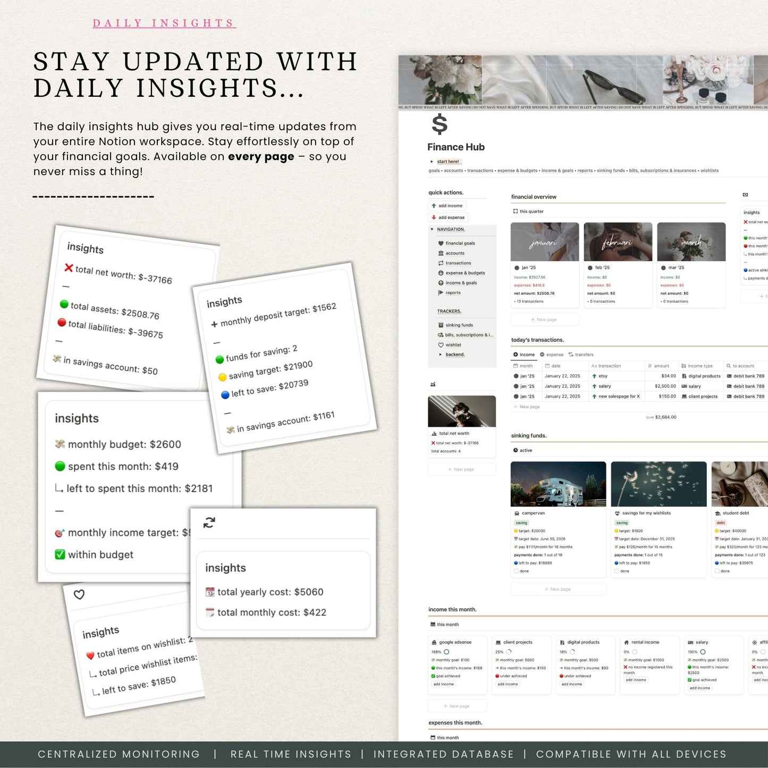This screenshot has height=768, width=768.
Task: Click the arrows icon beside transactions
Action: coord(441,263)
